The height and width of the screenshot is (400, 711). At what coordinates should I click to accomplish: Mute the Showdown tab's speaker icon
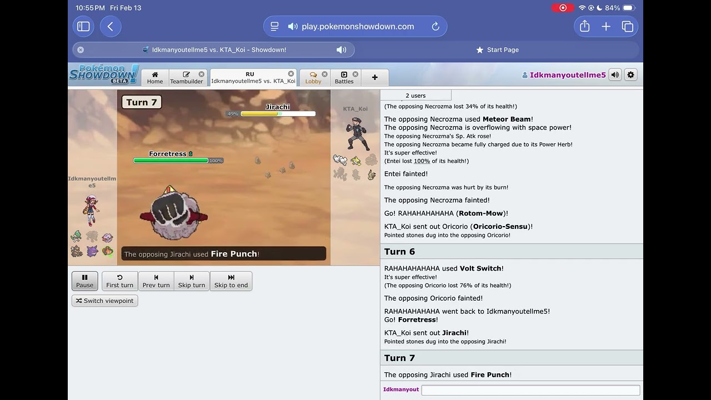(341, 49)
